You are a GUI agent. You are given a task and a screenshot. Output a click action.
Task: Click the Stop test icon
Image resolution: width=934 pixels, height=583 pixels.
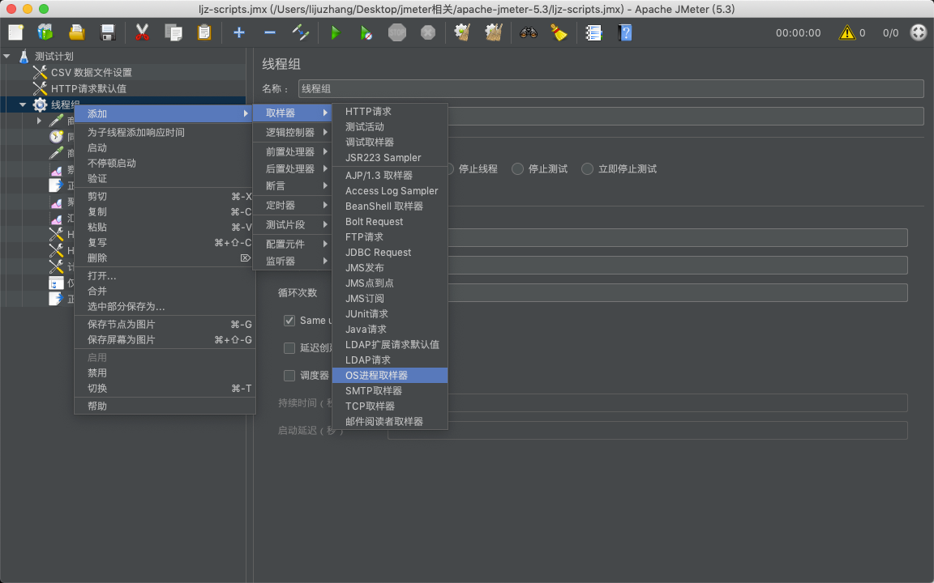[x=396, y=32]
